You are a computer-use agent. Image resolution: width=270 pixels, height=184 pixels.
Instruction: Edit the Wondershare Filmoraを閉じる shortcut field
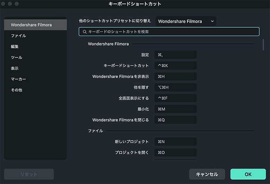[x=175, y=120]
